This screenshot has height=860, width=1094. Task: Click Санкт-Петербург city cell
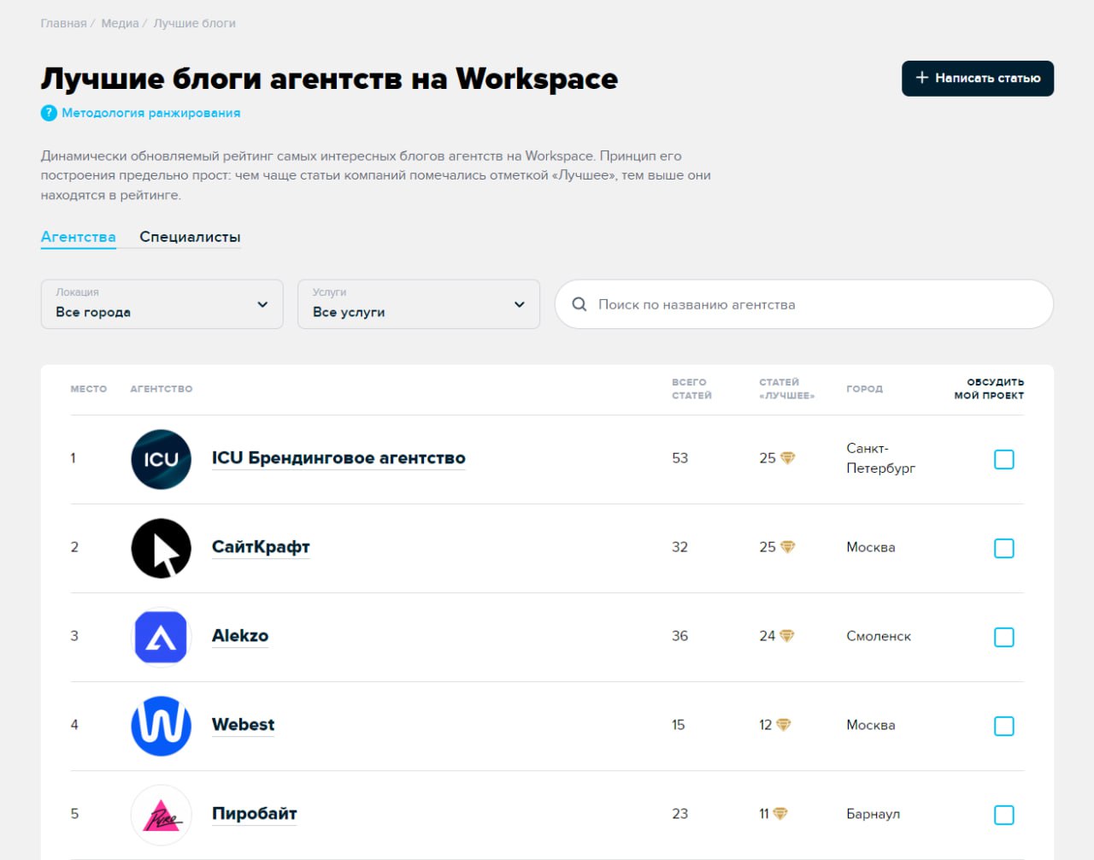pyautogui.click(x=881, y=458)
